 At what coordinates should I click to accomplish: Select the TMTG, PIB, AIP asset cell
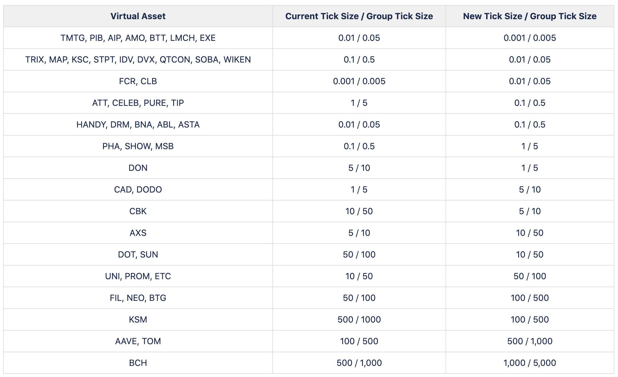[x=138, y=38]
